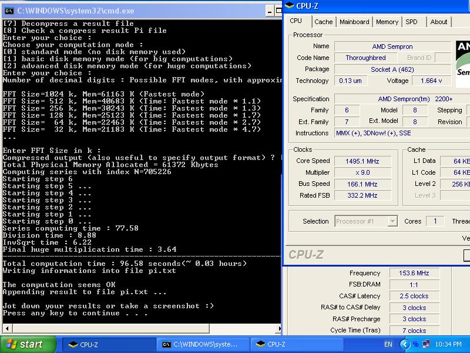This screenshot has height=353, width=470.
Task: Click the Rated FSB 332.2 MHz value
Action: tap(362, 195)
